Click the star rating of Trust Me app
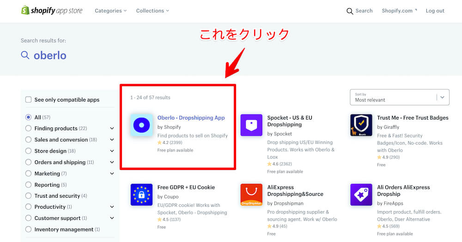The image size is (462, 242). click(389, 157)
